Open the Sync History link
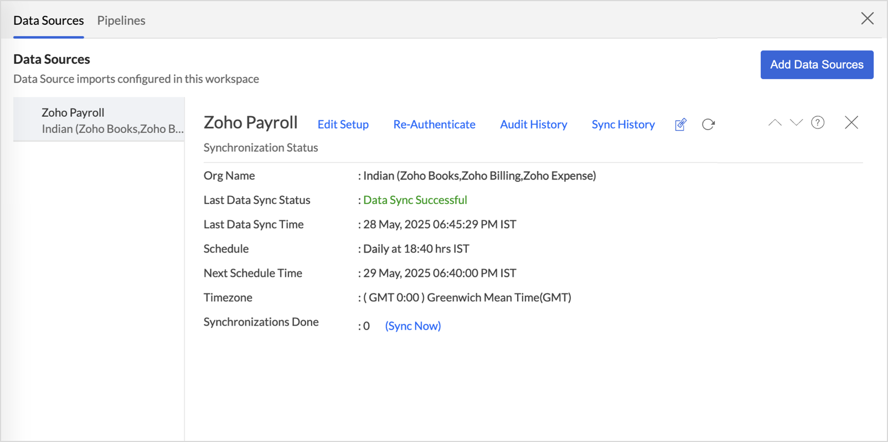 pyautogui.click(x=623, y=125)
